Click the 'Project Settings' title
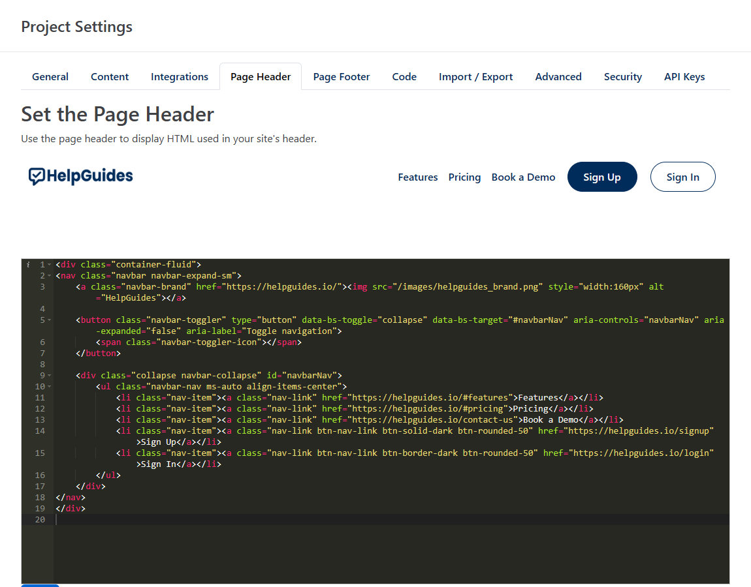Screen dimensions: 751x587 [x=76, y=27]
